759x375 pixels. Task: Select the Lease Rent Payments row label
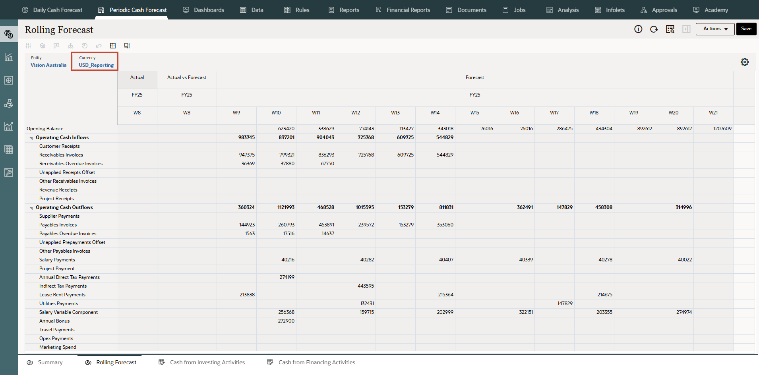[62, 295]
